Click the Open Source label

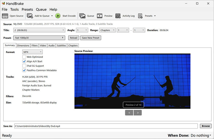coord(17,16)
